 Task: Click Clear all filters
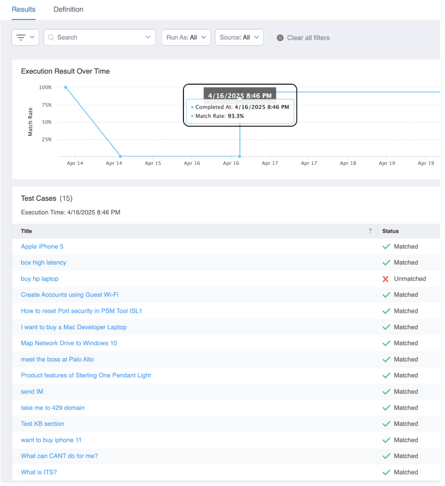[308, 38]
